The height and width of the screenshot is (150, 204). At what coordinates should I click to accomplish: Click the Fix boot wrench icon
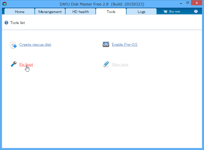13,64
